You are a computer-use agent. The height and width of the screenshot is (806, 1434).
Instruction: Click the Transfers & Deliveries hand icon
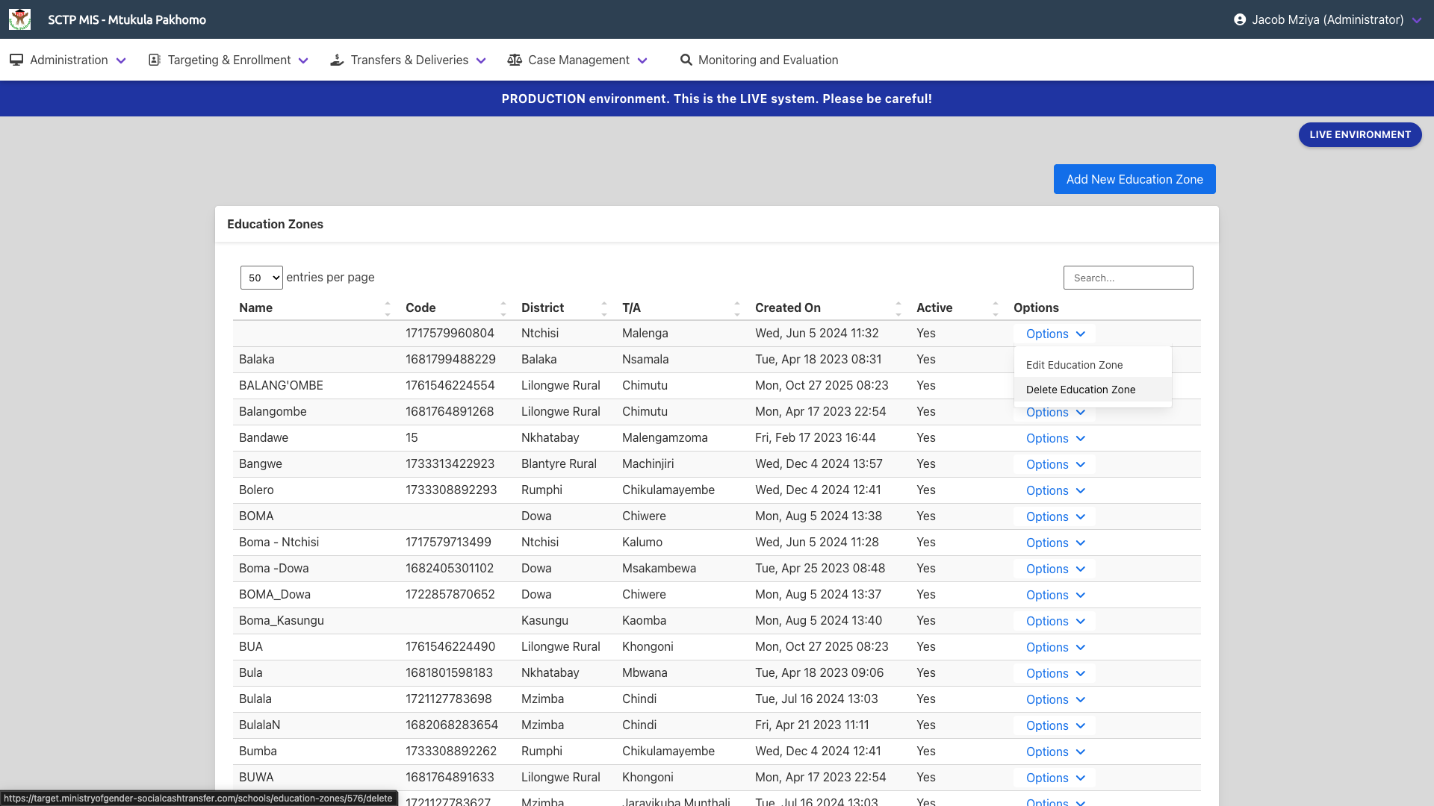[337, 60]
